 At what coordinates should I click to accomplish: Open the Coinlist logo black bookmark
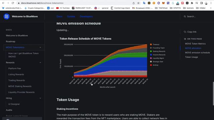point(120,8)
